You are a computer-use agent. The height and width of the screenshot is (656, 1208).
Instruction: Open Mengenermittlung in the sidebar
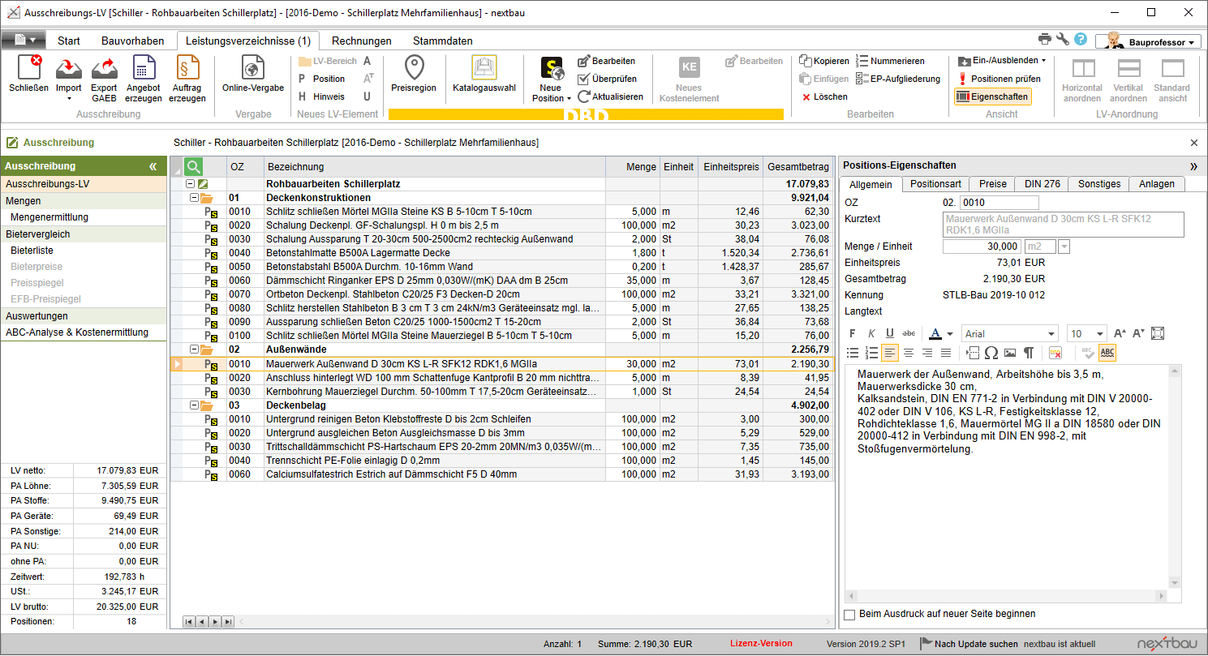click(x=49, y=217)
